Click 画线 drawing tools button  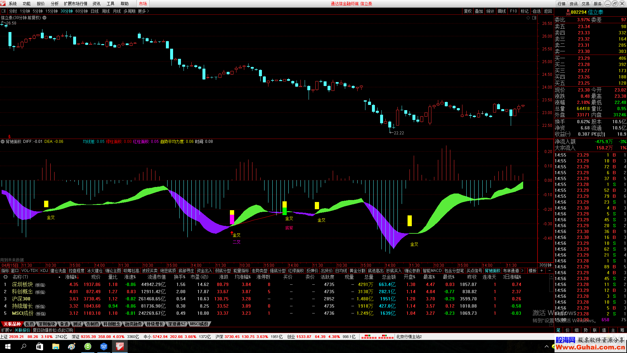pos(502,11)
